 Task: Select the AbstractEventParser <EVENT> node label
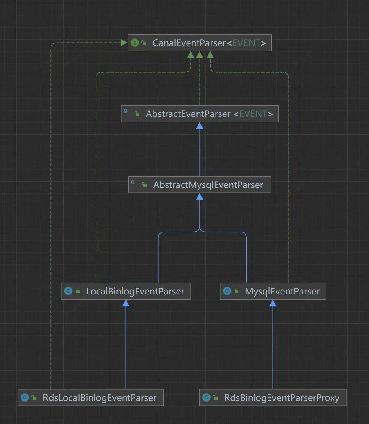coord(209,114)
